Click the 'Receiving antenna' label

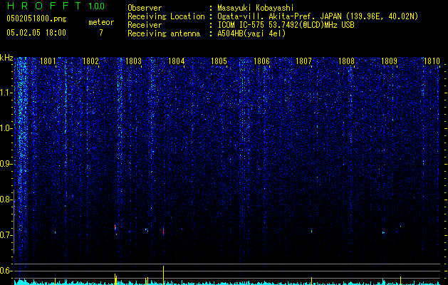tap(164, 33)
